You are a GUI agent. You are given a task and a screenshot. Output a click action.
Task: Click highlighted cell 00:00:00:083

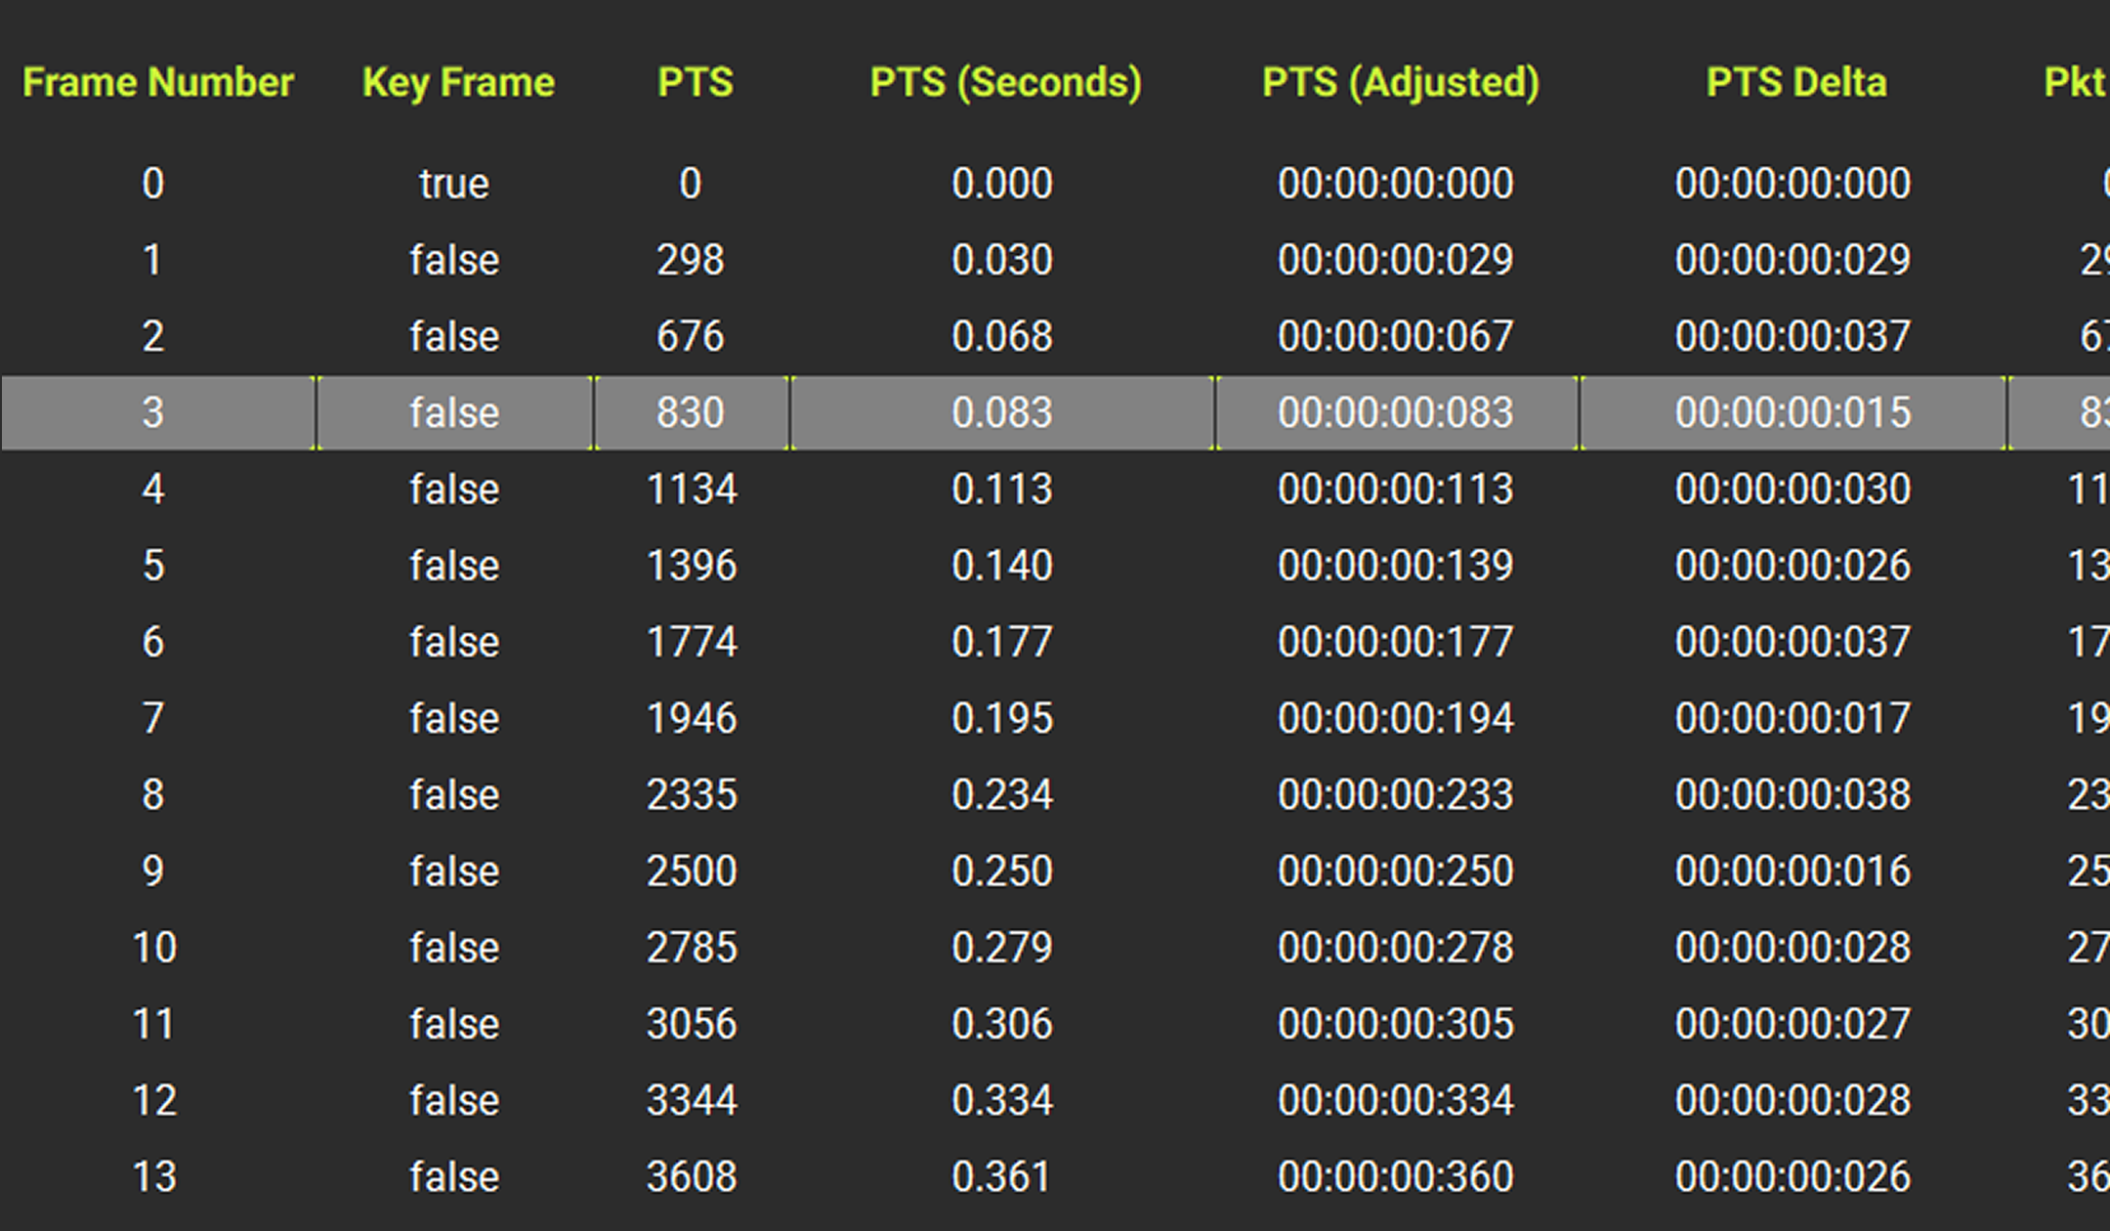[1396, 412]
